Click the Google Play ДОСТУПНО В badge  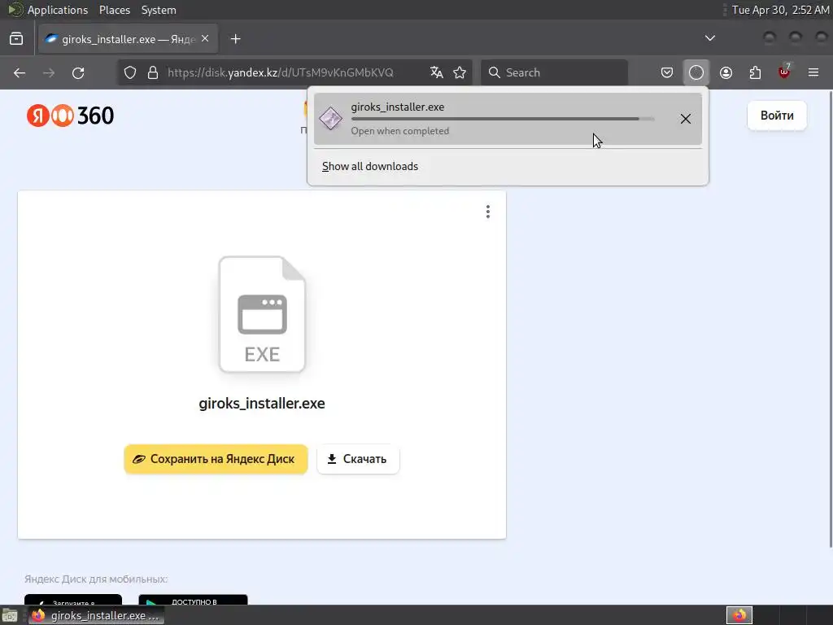coord(193,600)
